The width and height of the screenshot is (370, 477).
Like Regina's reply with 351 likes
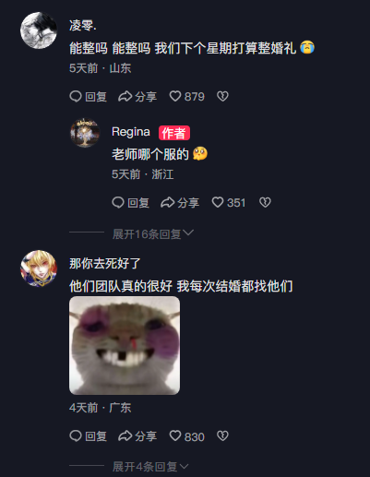(x=229, y=203)
